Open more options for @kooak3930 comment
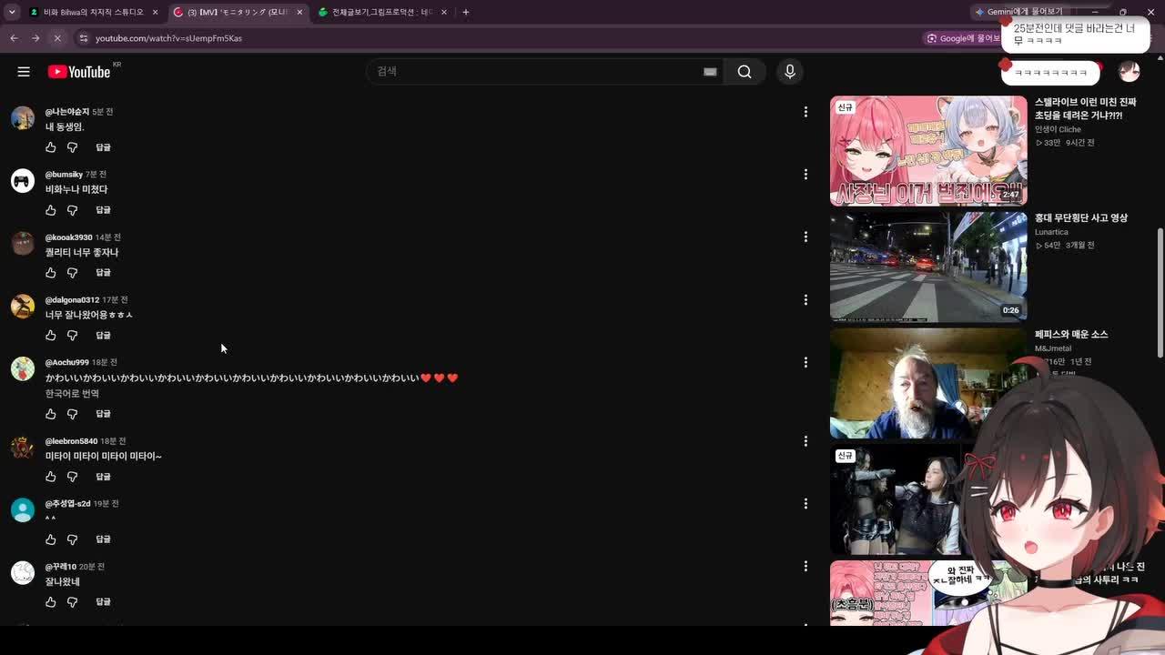The image size is (1165, 655). tap(805, 237)
